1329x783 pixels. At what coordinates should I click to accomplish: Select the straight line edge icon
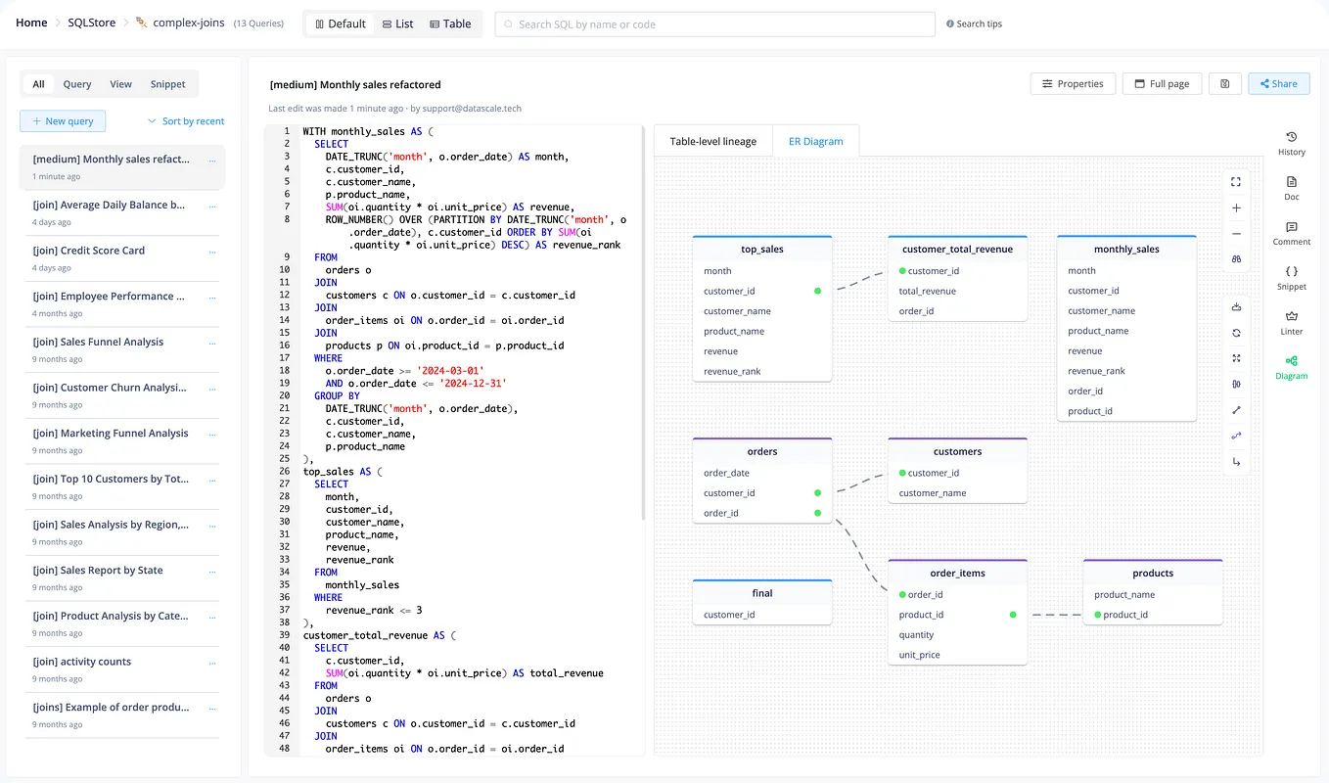tap(1236, 410)
